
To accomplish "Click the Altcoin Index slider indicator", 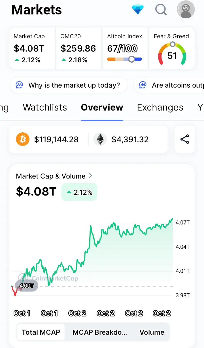I will click(131, 59).
